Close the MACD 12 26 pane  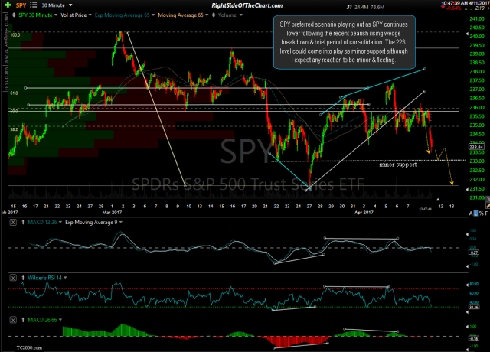click(x=13, y=223)
